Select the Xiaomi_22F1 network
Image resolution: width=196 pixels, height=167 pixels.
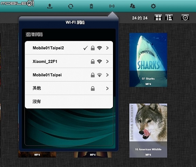point(69,61)
